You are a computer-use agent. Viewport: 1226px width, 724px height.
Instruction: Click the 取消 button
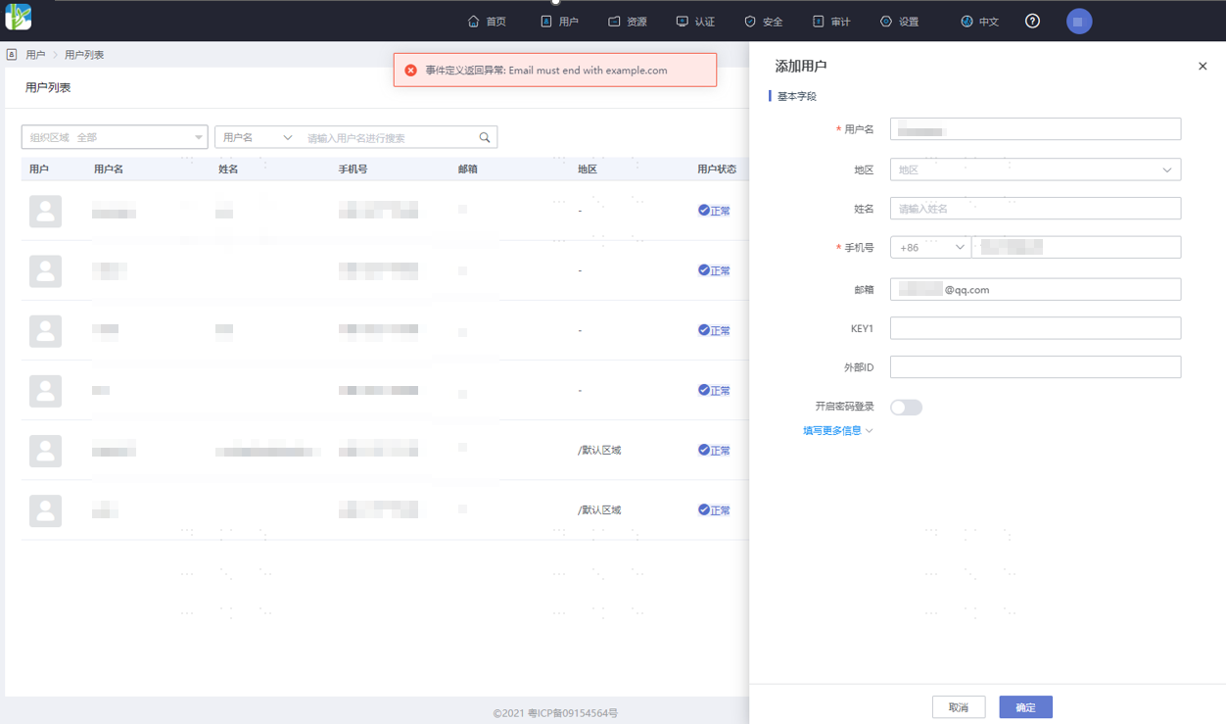coord(959,707)
